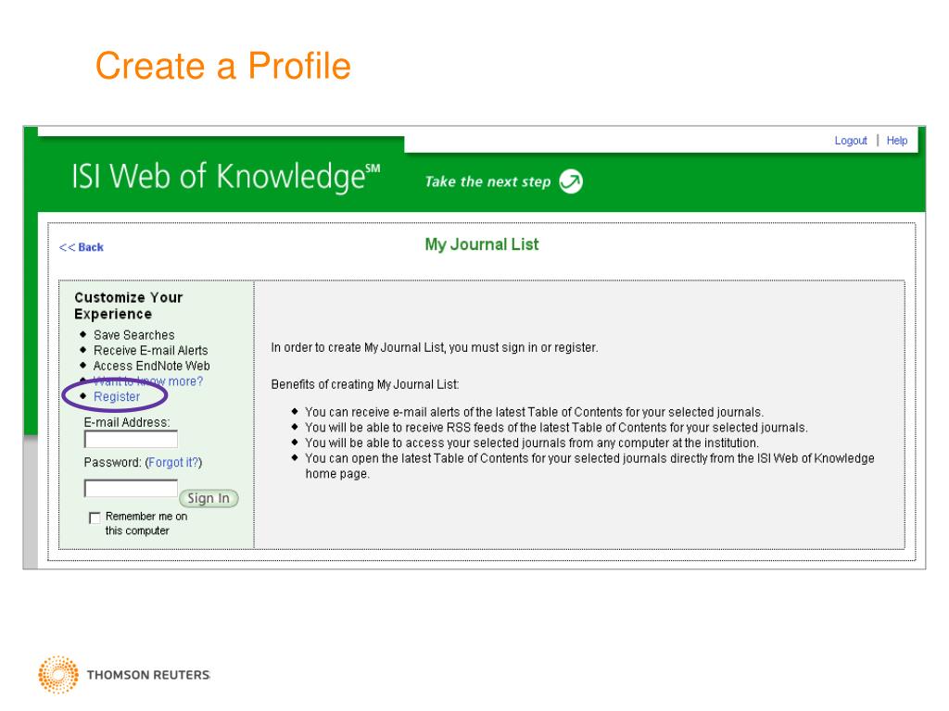Screen dimensions: 949x711
Task: Select the 'Customize Your Experience' heading
Action: coord(128,306)
